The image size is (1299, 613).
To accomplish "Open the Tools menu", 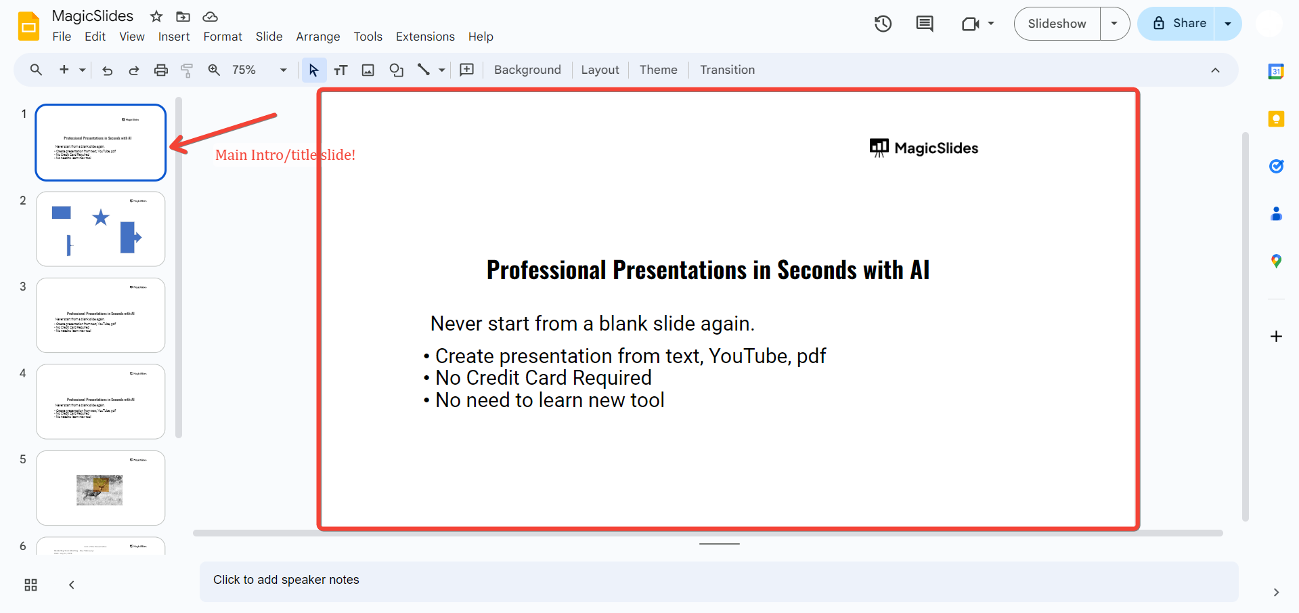I will pyautogui.click(x=368, y=37).
